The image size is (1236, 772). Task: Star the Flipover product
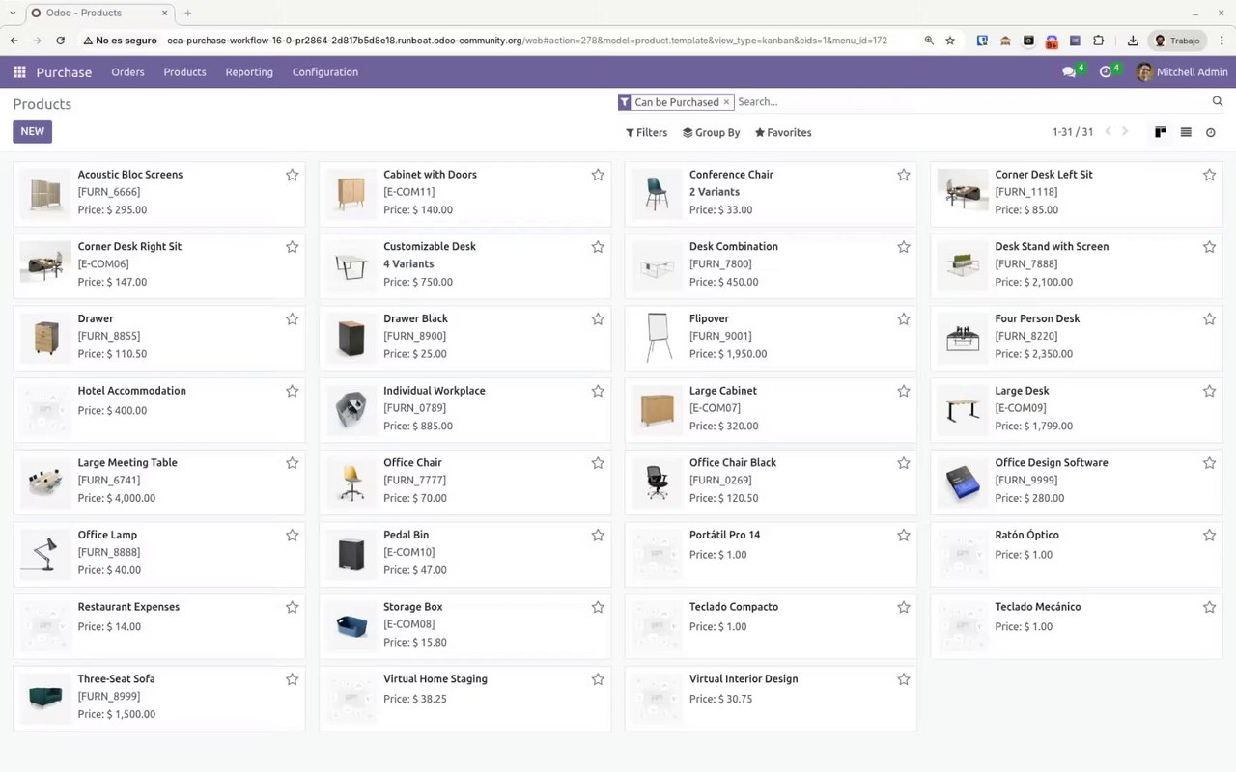pos(904,318)
